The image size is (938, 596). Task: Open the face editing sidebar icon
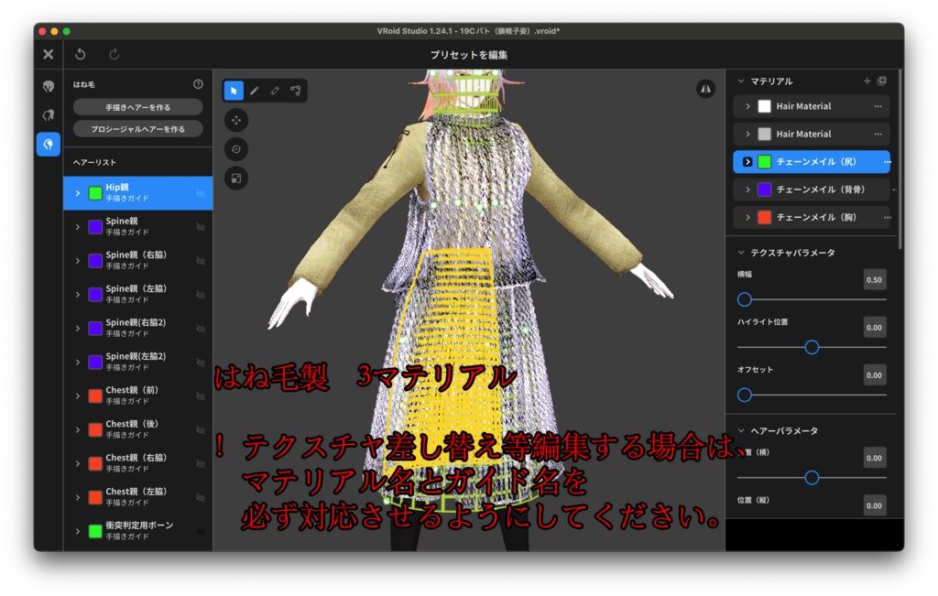[48, 84]
